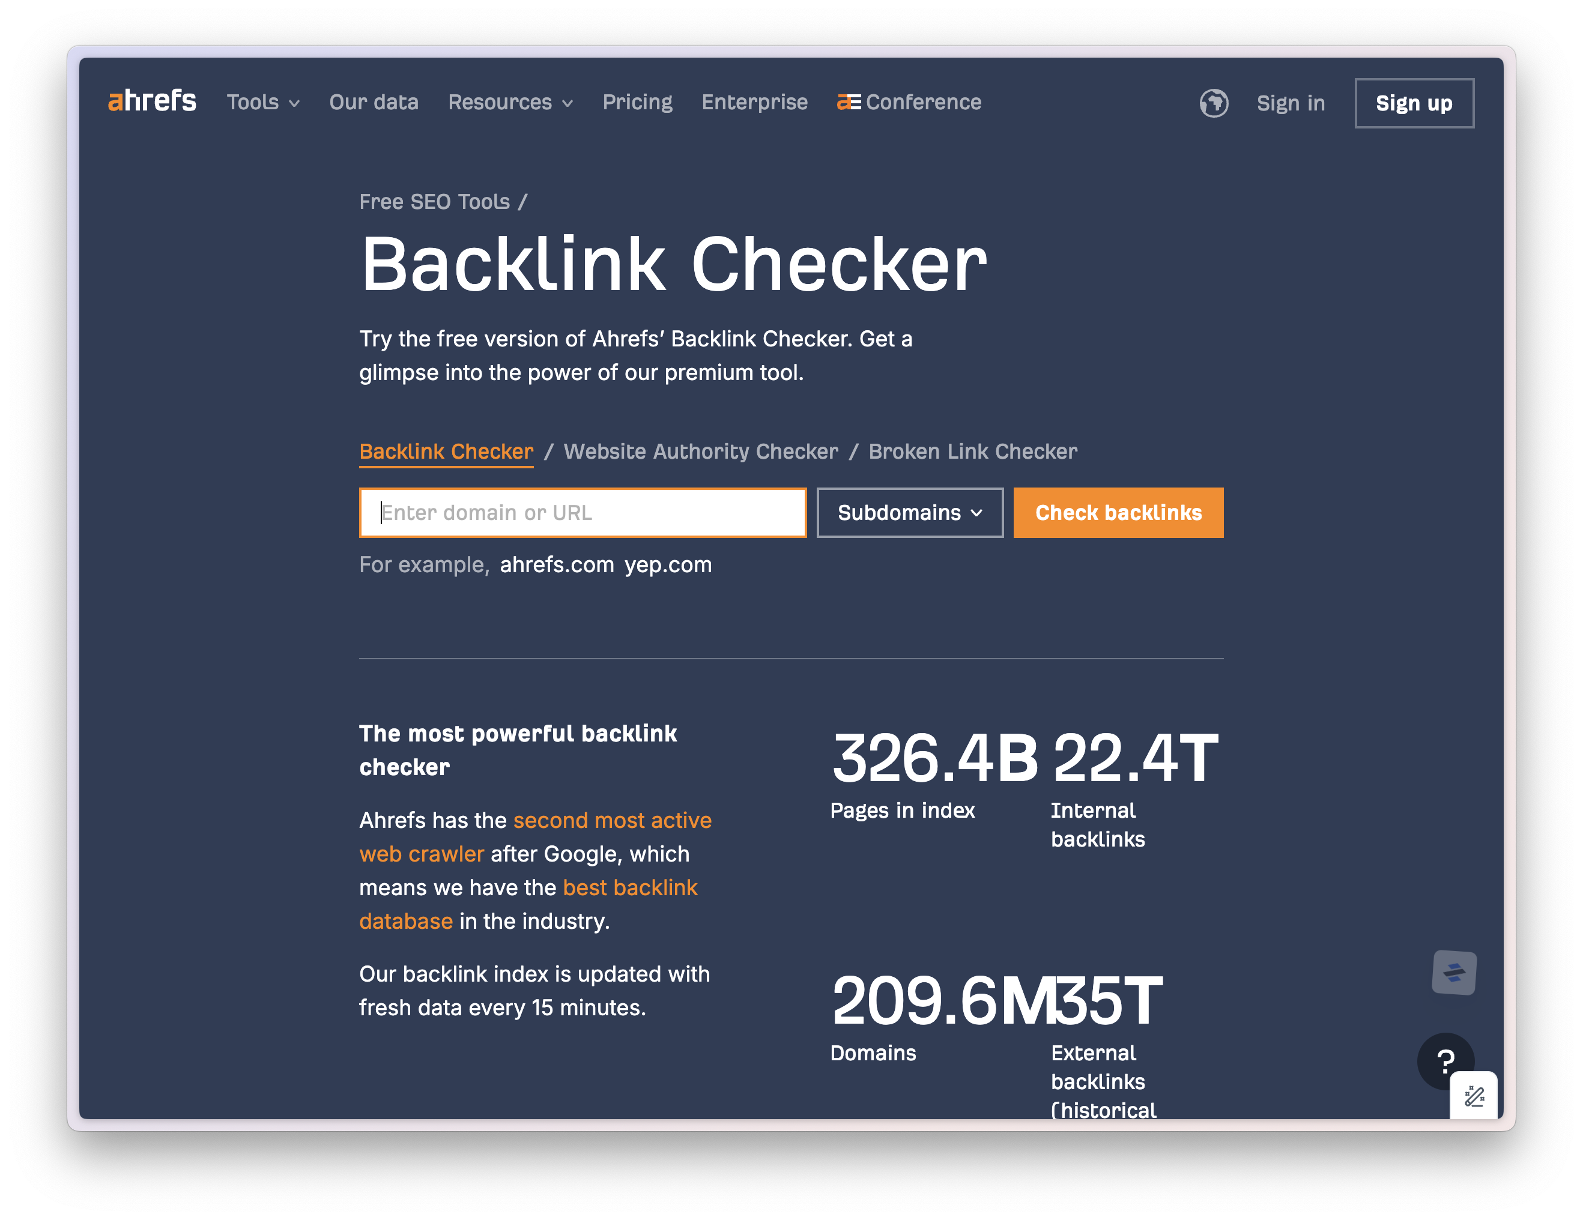
Task: Expand the Tools menu
Action: (x=263, y=102)
